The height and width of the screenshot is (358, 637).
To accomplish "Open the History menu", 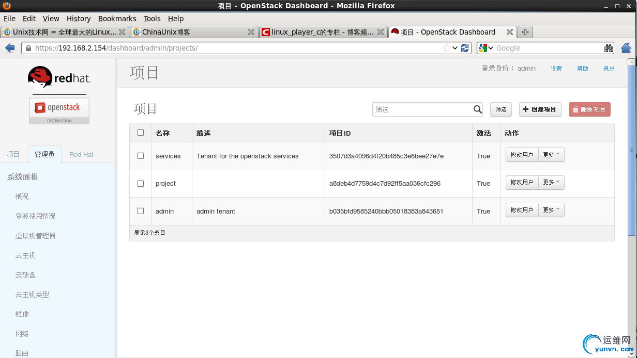I will tap(79, 19).
